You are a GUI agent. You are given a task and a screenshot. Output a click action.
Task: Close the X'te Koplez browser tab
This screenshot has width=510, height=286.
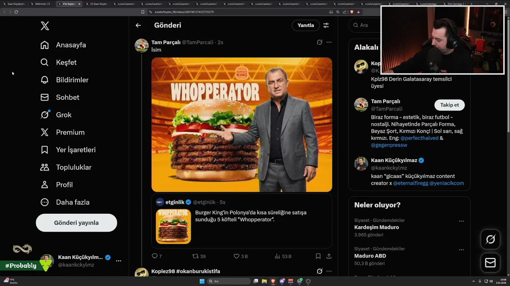coord(79,4)
